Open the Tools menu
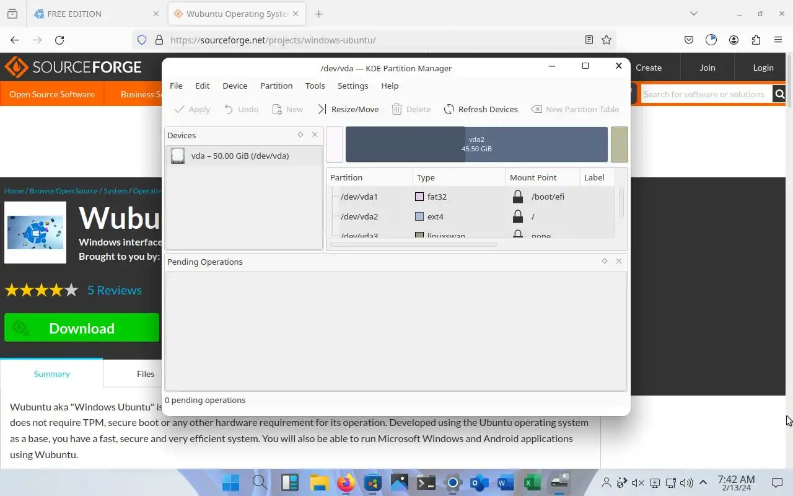Screen dimensions: 793x496 (x=315, y=86)
